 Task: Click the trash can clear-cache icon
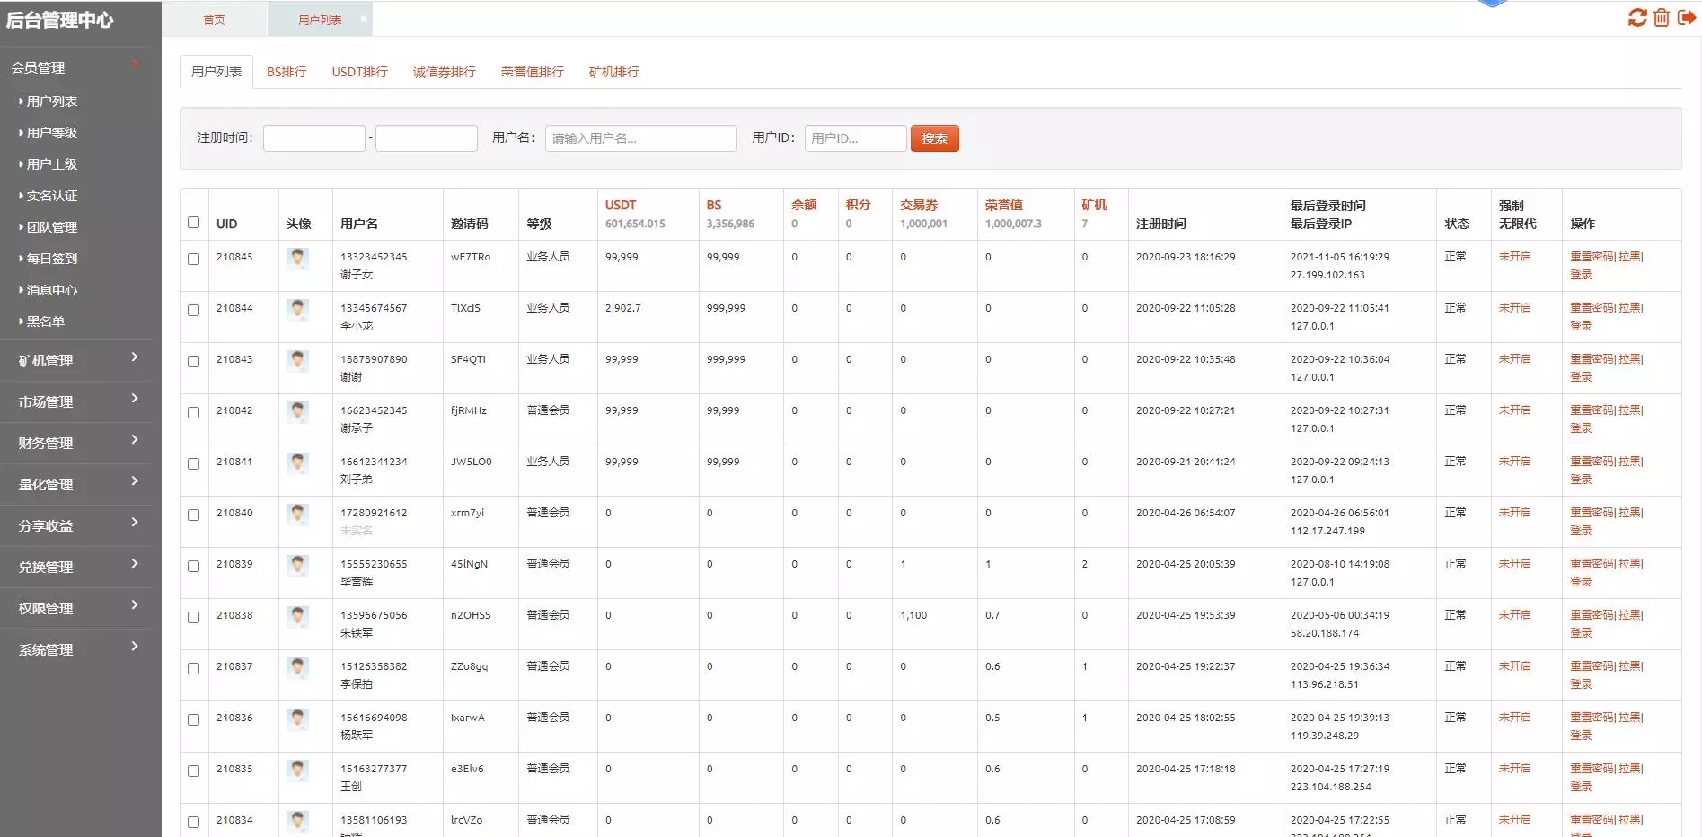coord(1662,17)
